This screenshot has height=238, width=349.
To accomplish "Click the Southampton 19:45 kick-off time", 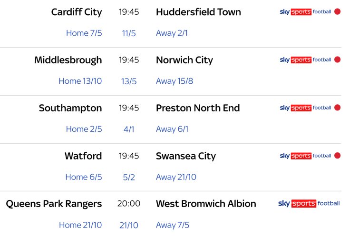I will [x=129, y=108].
